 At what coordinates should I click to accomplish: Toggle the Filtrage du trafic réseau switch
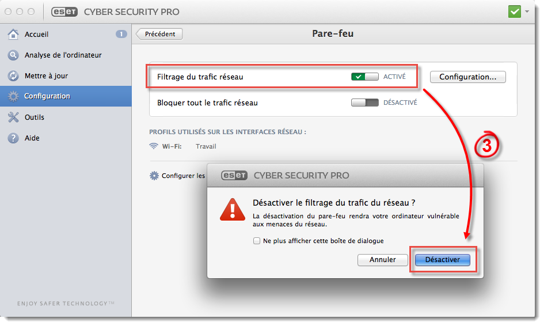pos(364,77)
